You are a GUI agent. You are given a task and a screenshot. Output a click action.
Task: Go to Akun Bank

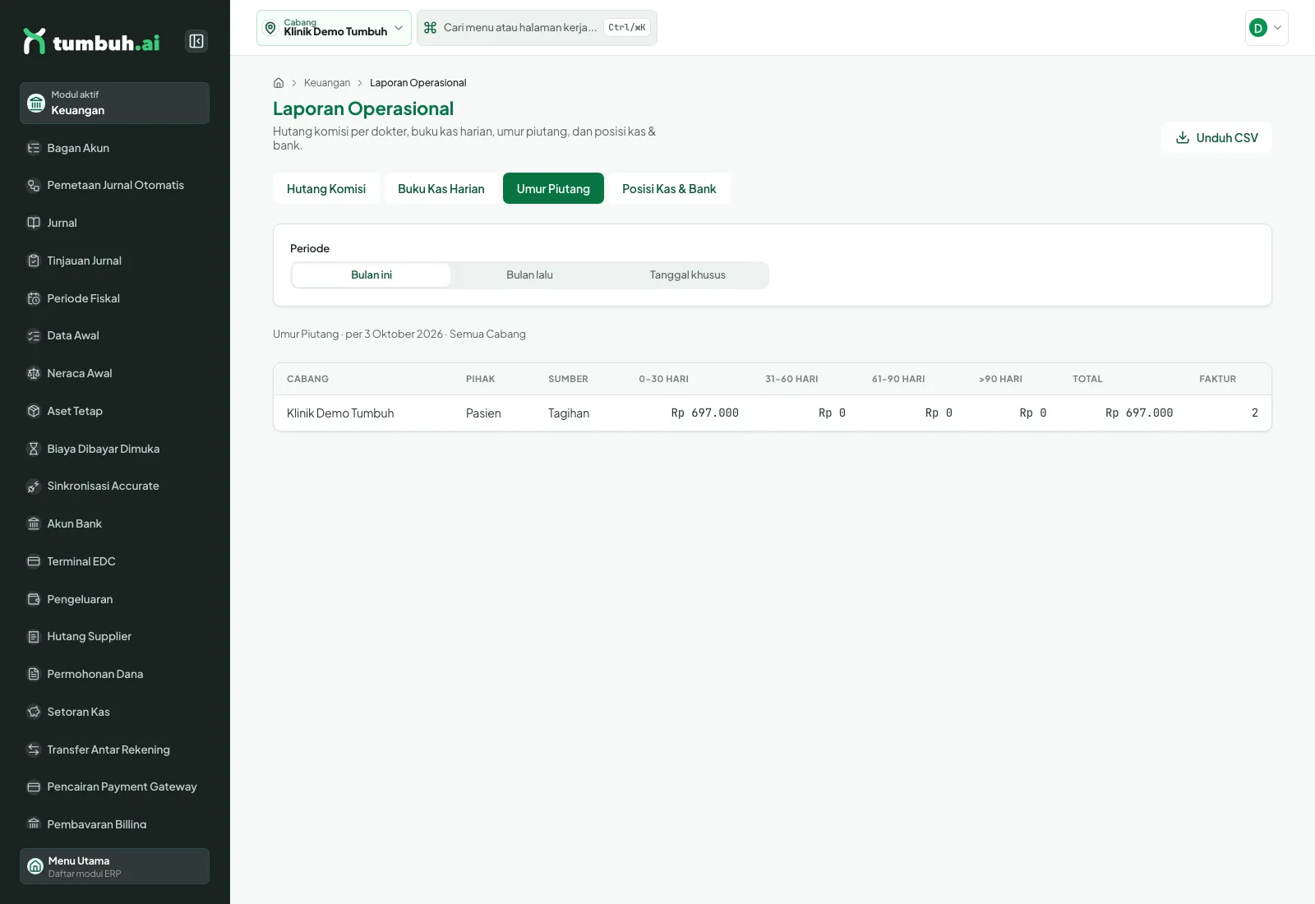(114, 523)
